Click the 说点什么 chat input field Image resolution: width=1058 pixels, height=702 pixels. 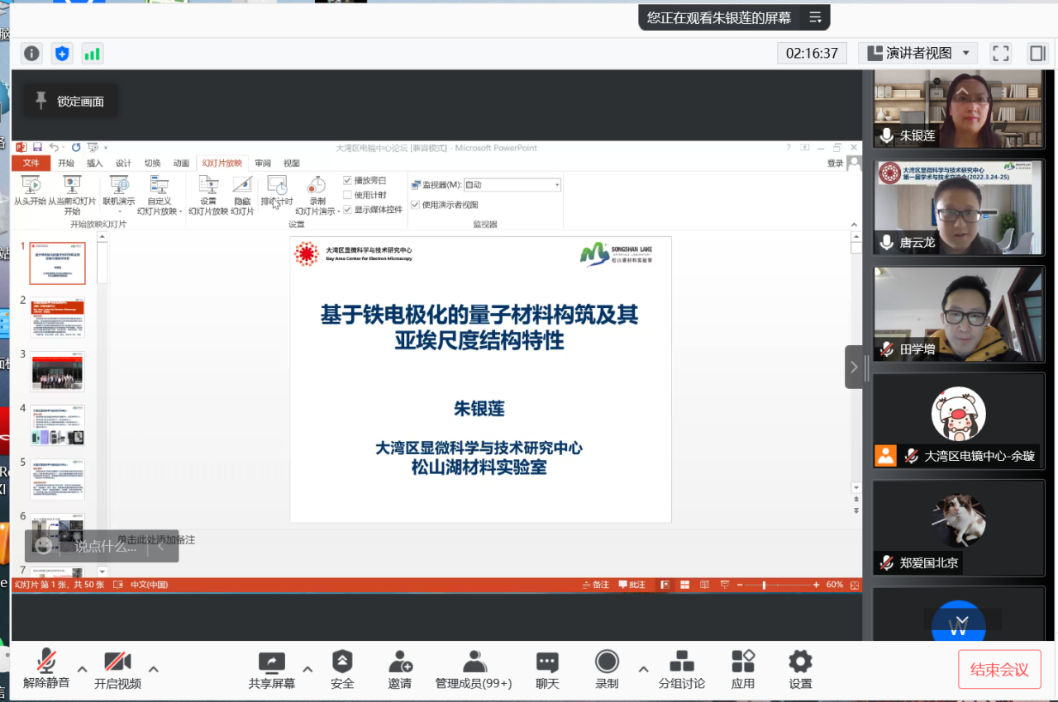tap(105, 546)
